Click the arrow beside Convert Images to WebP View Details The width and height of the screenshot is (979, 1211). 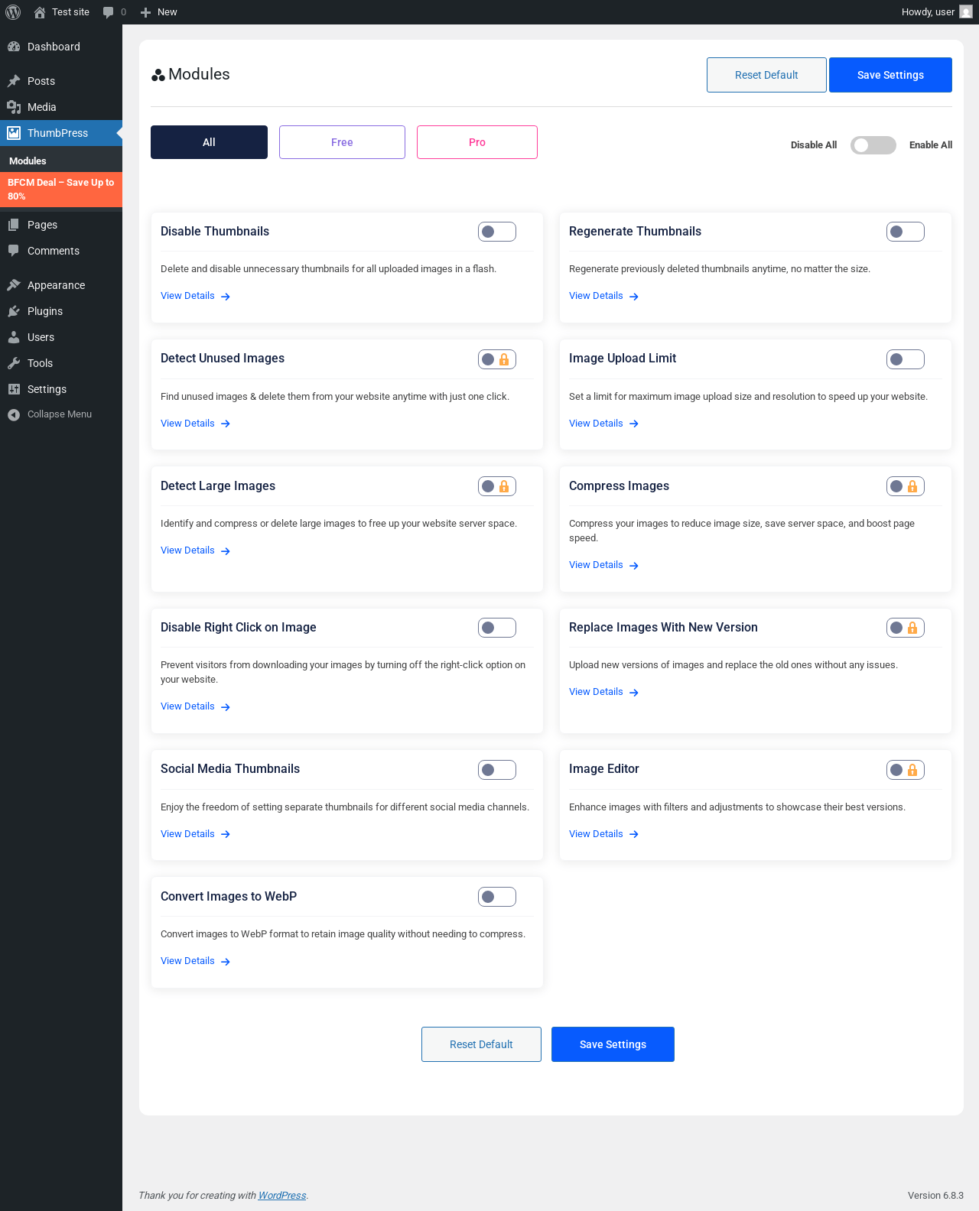tap(226, 962)
